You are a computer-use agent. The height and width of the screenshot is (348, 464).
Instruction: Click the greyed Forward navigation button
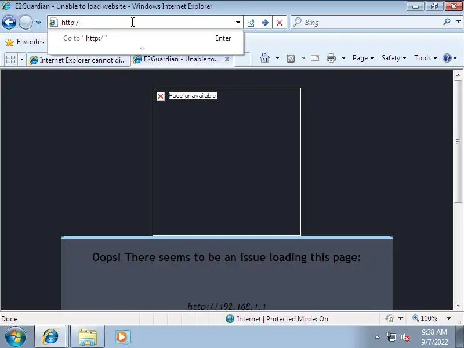pyautogui.click(x=26, y=22)
